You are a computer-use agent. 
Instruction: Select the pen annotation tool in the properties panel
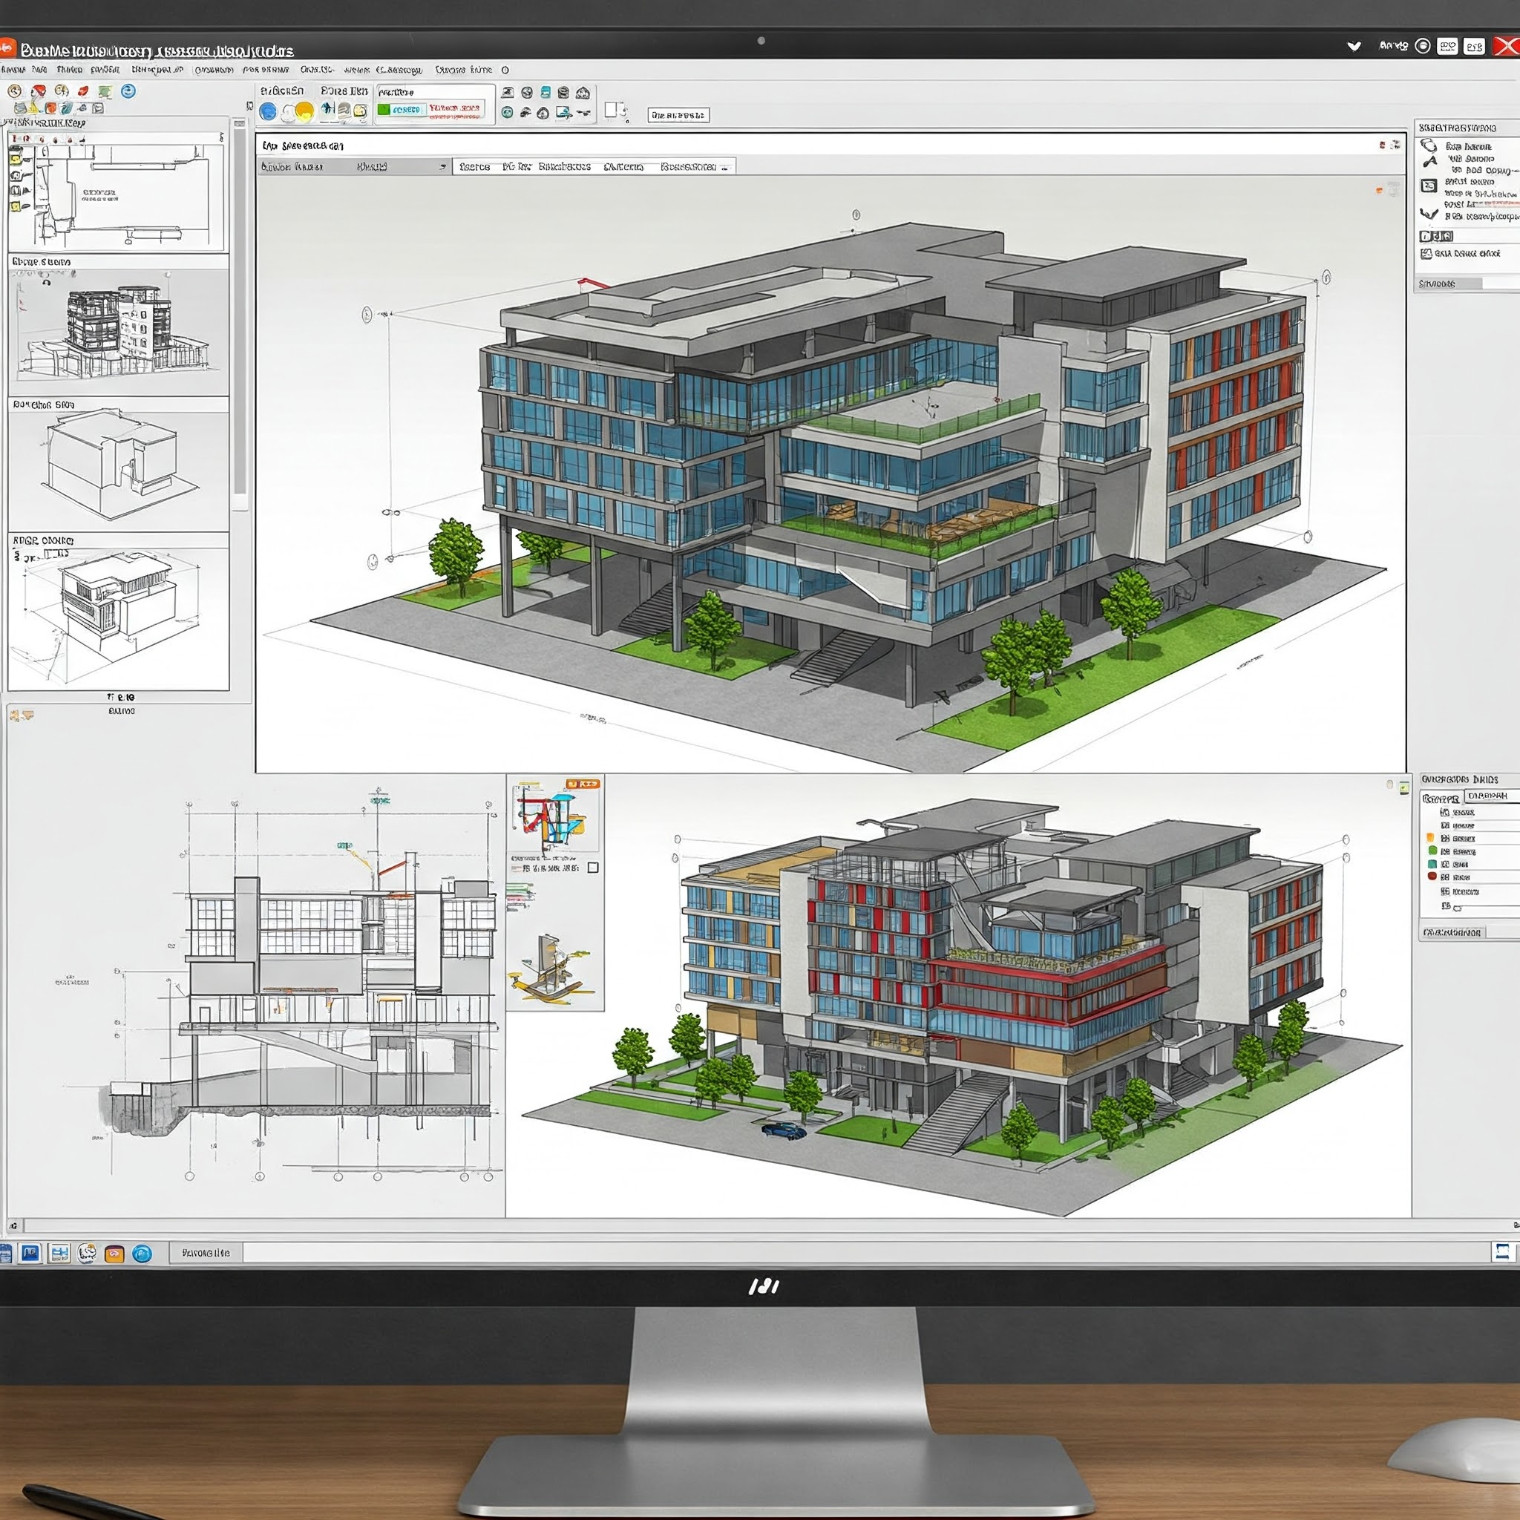[1430, 161]
